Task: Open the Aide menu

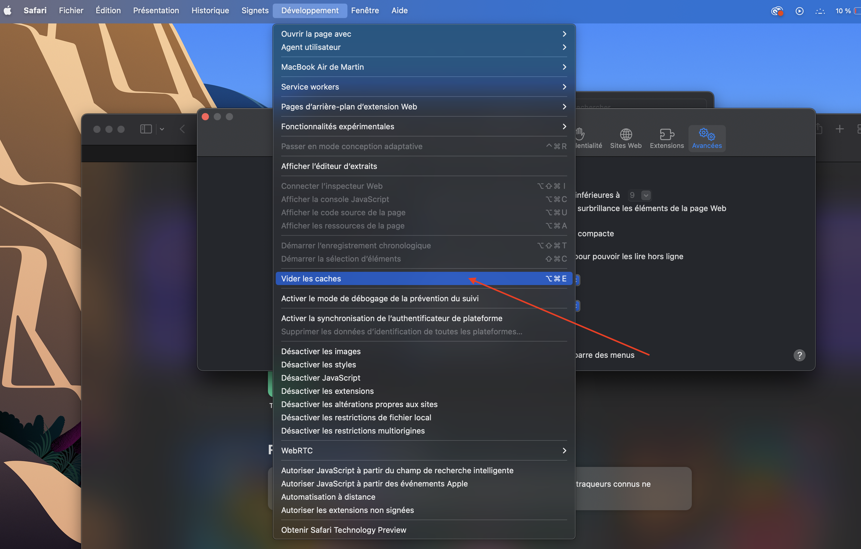Action: [x=399, y=10]
